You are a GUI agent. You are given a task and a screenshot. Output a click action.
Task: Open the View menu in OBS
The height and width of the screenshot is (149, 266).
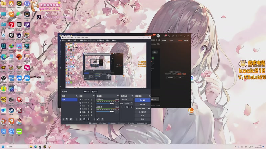pos(76,40)
